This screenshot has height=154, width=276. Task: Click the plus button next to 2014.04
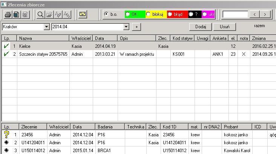pos(136,27)
